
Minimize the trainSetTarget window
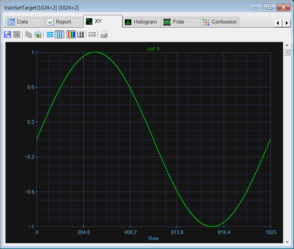(x=255, y=8)
